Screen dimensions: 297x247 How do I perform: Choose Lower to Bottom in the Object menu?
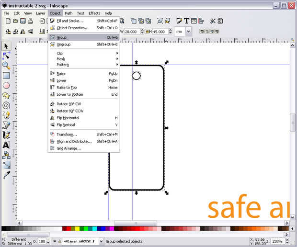click(84, 94)
